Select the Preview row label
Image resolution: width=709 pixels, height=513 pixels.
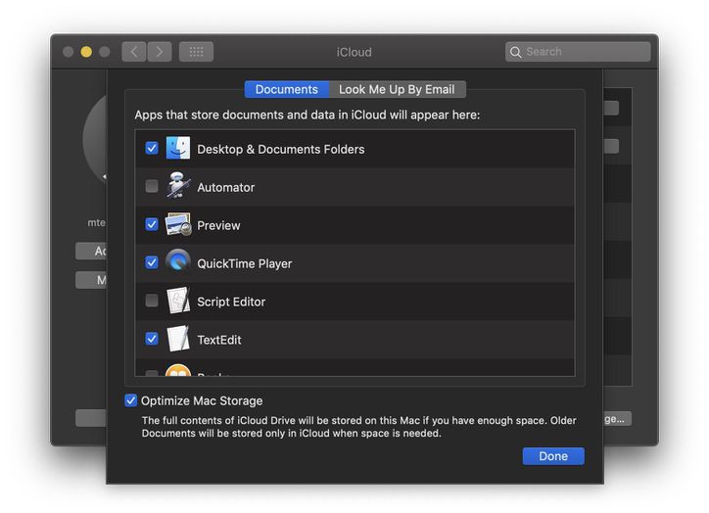coord(218,225)
